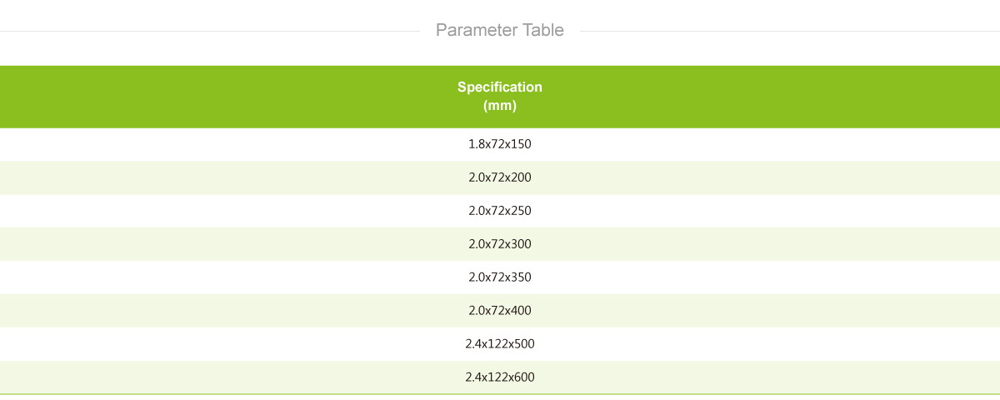This screenshot has height=400, width=1000.
Task: Pick the 72 mm wide spec with 400 length
Action: coord(500,311)
